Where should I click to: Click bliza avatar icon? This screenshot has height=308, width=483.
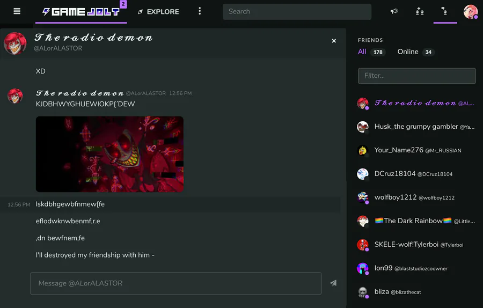click(363, 292)
